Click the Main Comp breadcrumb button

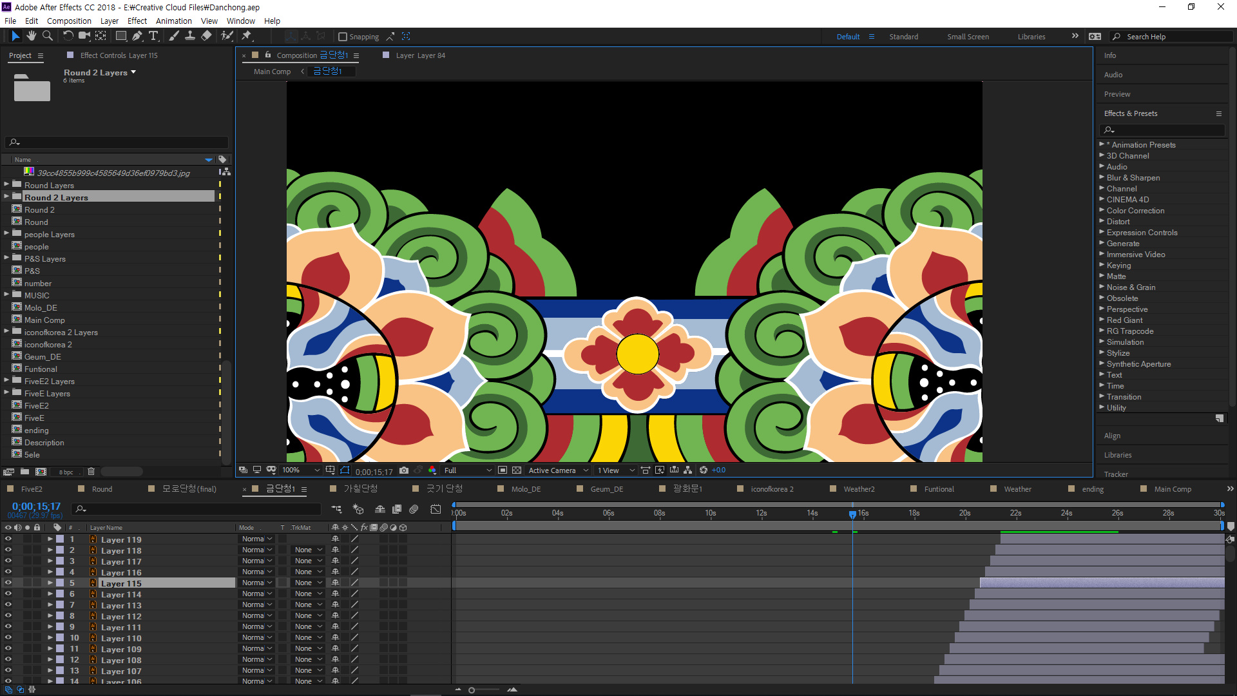coord(272,72)
